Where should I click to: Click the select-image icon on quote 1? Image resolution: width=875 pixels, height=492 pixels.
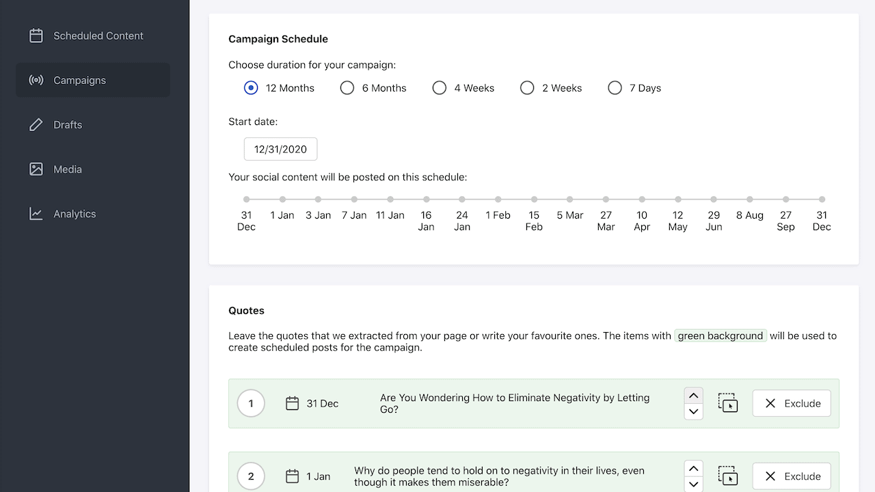click(727, 403)
